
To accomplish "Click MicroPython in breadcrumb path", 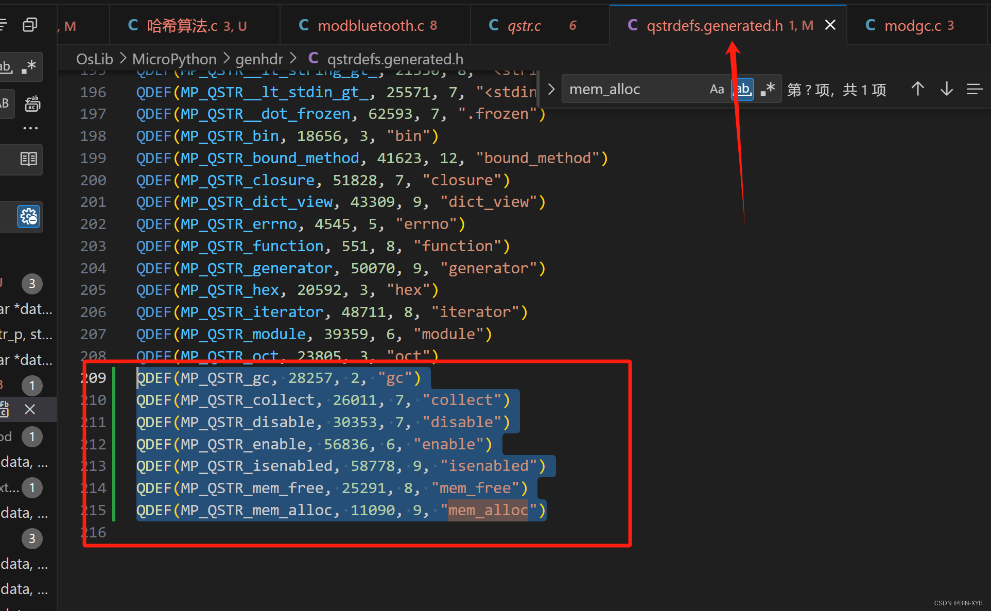I will tap(174, 59).
